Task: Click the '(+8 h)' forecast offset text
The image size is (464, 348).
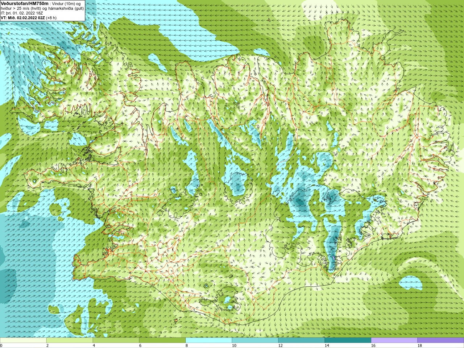Action: tap(51, 18)
